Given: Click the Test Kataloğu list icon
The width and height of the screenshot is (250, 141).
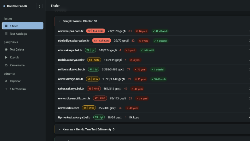Looking at the screenshot, I should (x=6, y=34).
